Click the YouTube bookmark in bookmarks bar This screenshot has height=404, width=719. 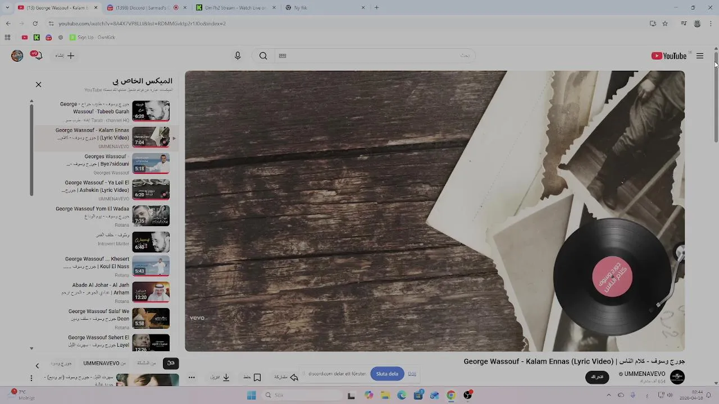coord(24,37)
